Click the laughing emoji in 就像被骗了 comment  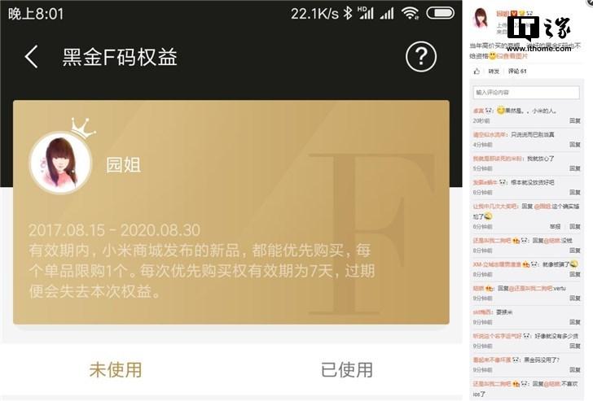574,264
